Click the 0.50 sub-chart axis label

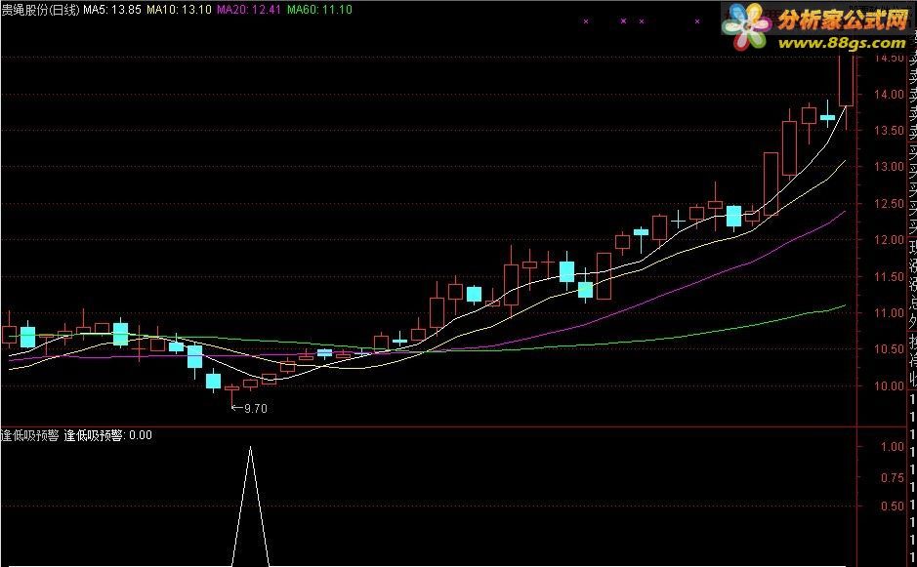pos(893,506)
